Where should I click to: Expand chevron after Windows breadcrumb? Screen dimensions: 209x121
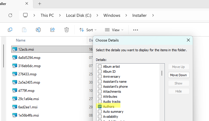tap(126, 15)
